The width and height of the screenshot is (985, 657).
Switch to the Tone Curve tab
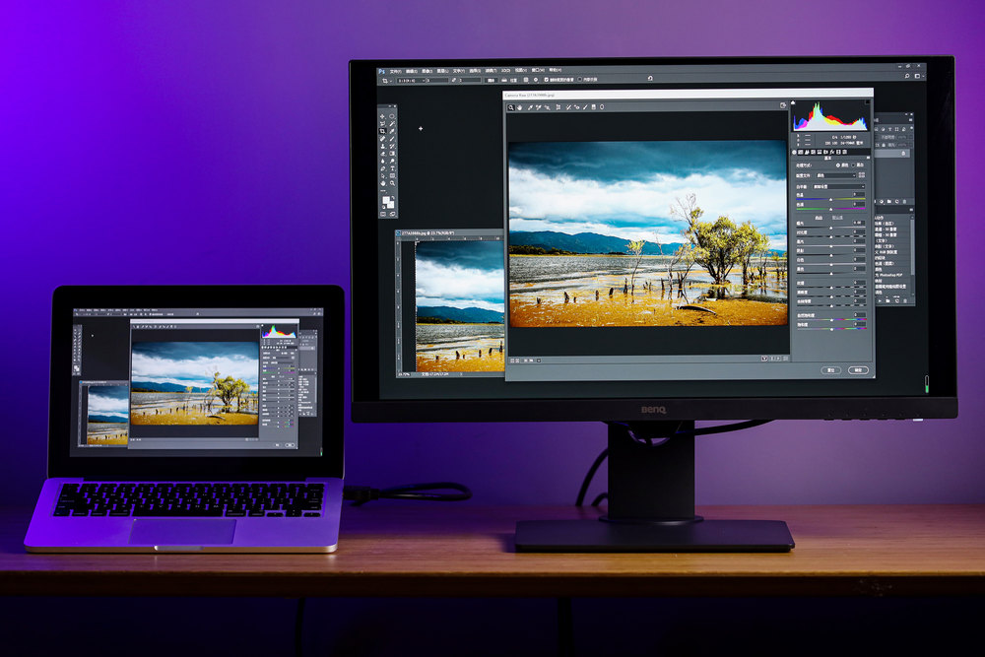[800, 152]
